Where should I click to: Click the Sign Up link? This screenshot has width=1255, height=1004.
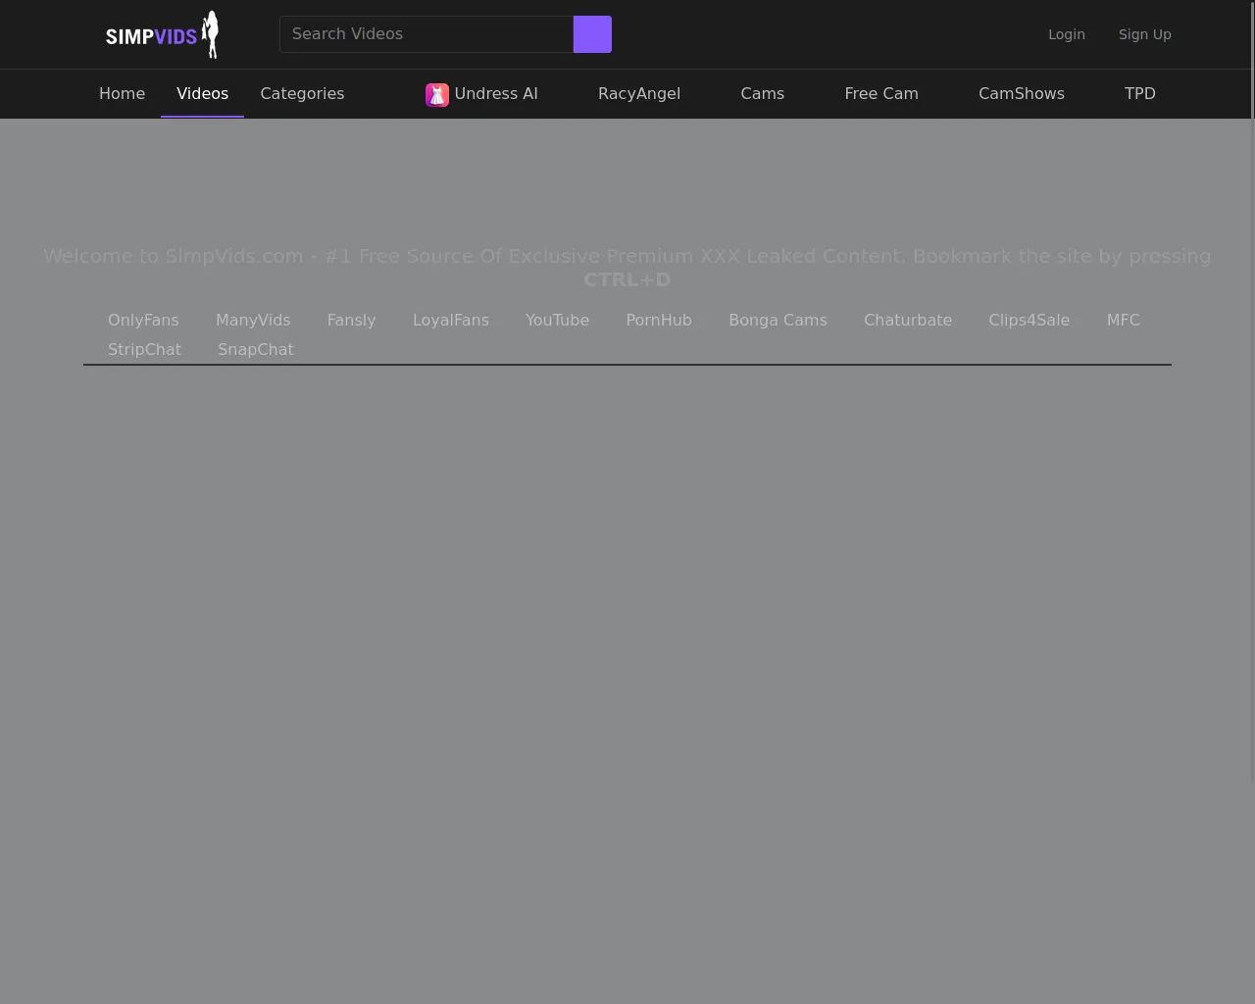pos(1144,34)
